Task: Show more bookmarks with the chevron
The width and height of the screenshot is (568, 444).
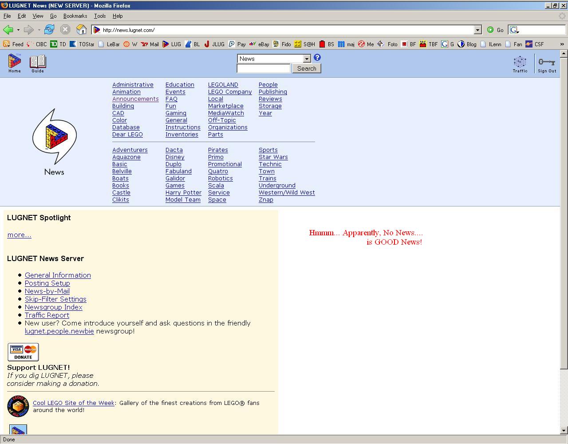Action: [562, 44]
